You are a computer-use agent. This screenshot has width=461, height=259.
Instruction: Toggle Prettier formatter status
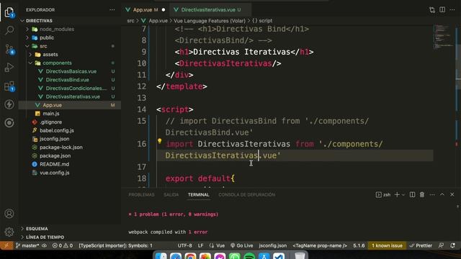(x=421, y=245)
